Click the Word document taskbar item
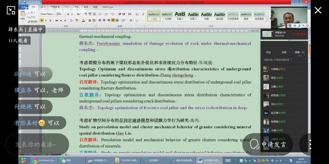This screenshot has height=164, width=329. [209, 160]
